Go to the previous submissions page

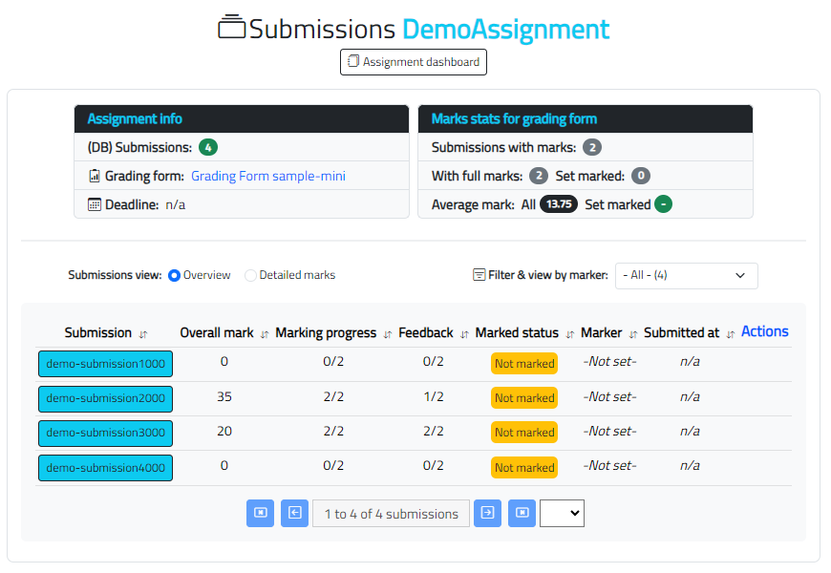point(294,513)
